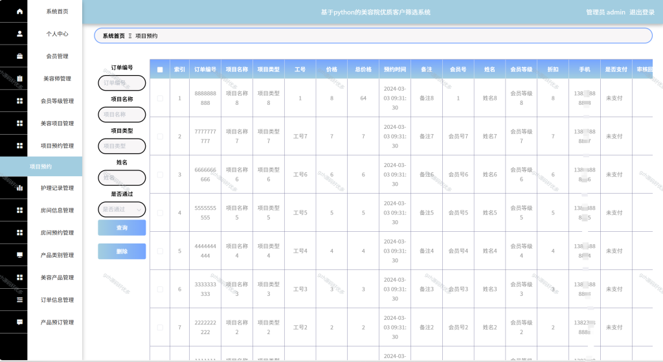Expand 房间信息管理 in the sidebar
The width and height of the screenshot is (663, 362).
57,210
